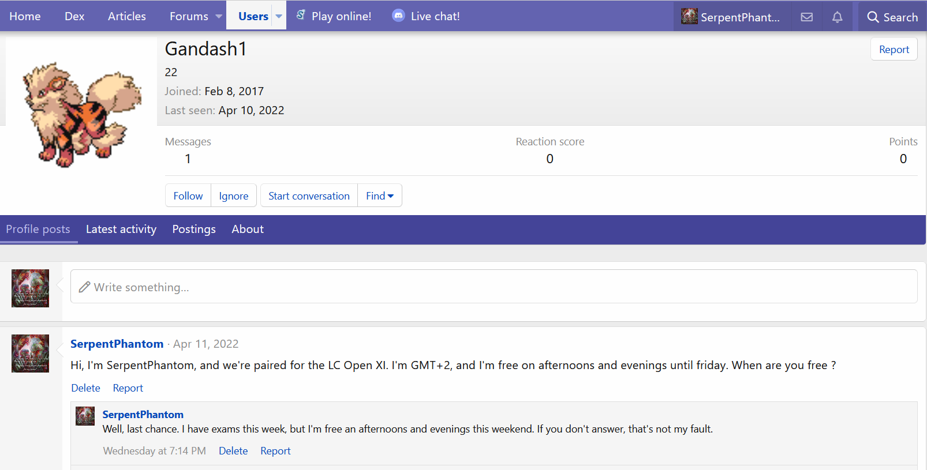Open the Dex menu item
Image resolution: width=927 pixels, height=470 pixels.
(74, 16)
